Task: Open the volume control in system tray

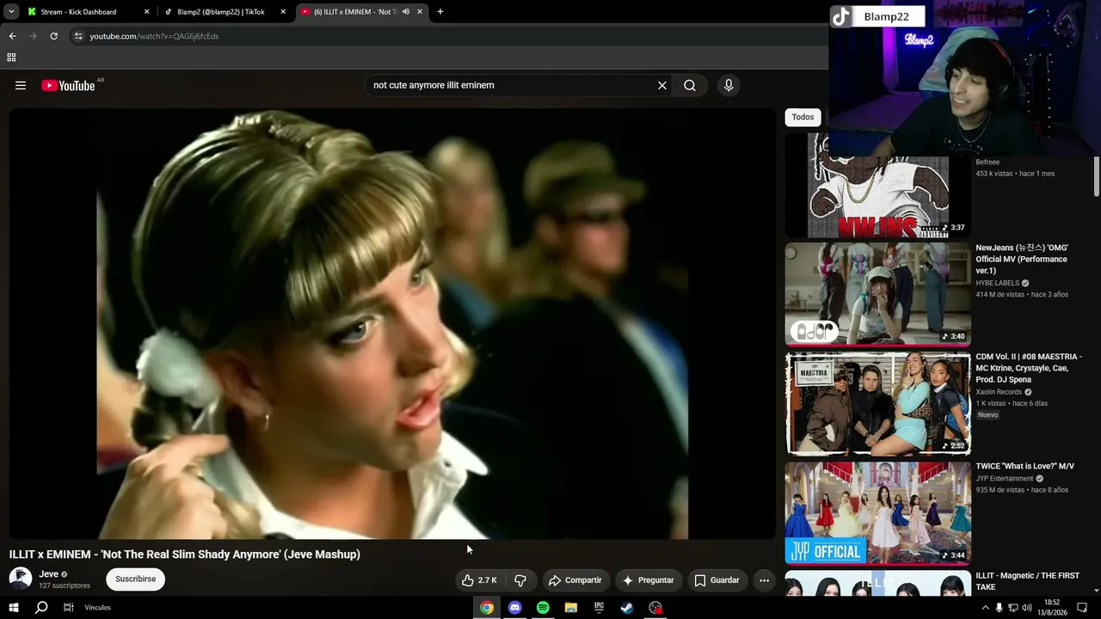Action: point(1026,608)
